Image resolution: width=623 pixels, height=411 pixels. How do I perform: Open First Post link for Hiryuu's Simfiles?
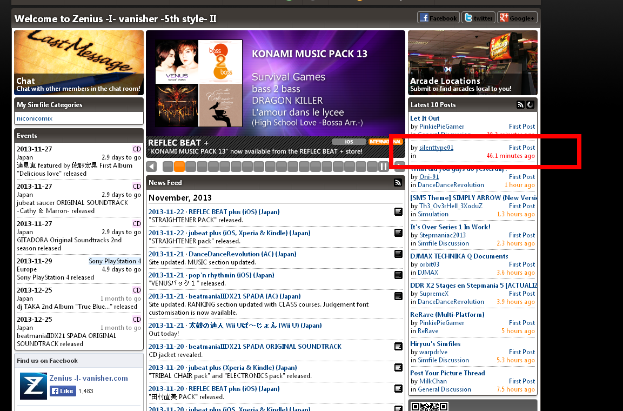tap(521, 352)
